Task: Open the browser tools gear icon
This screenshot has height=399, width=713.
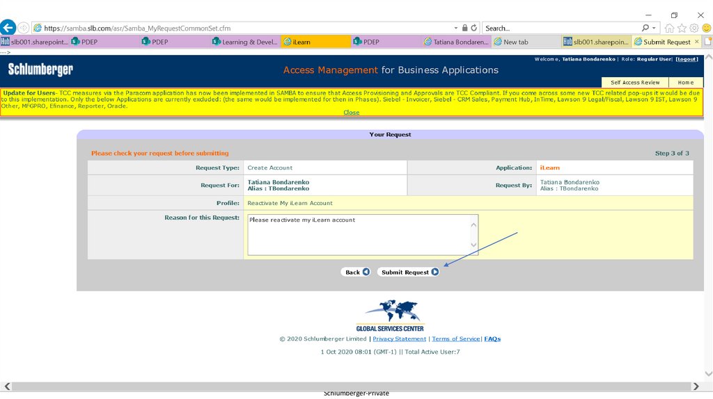Action: click(x=694, y=28)
